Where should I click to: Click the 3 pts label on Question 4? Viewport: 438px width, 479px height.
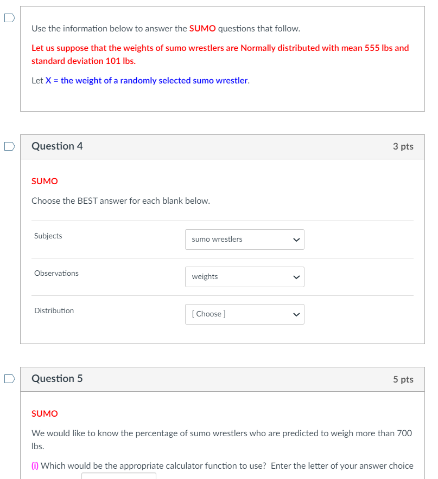tap(403, 146)
